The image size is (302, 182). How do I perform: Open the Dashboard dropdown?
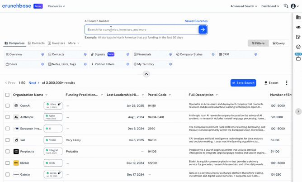coord(270,6)
